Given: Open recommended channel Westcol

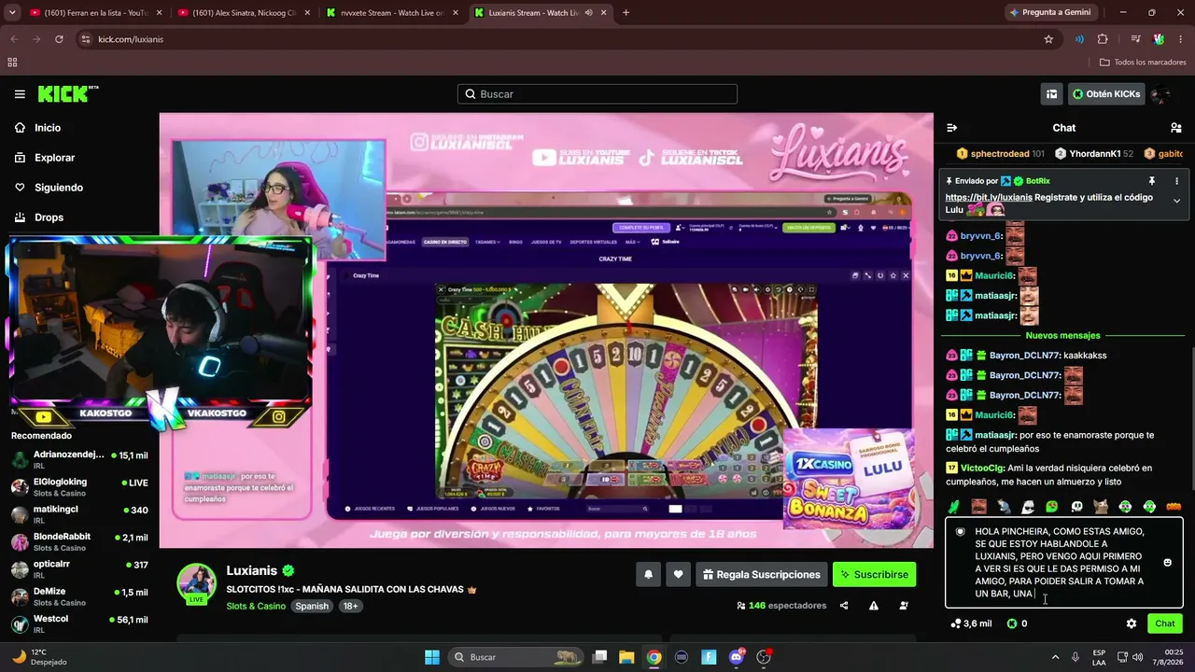Looking at the screenshot, I should point(79,623).
